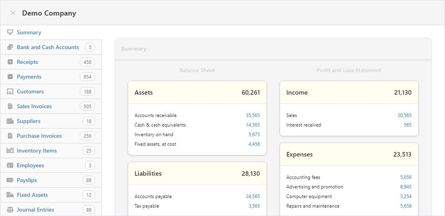
Task: Switch to the Employees tab
Action: pyautogui.click(x=30, y=165)
